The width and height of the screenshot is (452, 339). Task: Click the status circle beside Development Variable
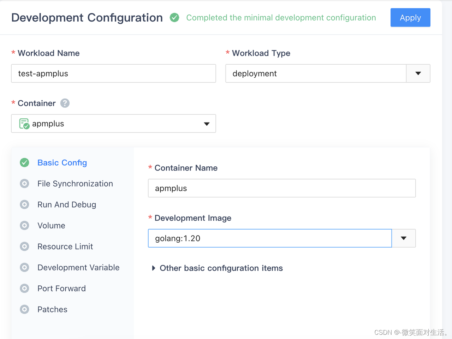click(24, 267)
